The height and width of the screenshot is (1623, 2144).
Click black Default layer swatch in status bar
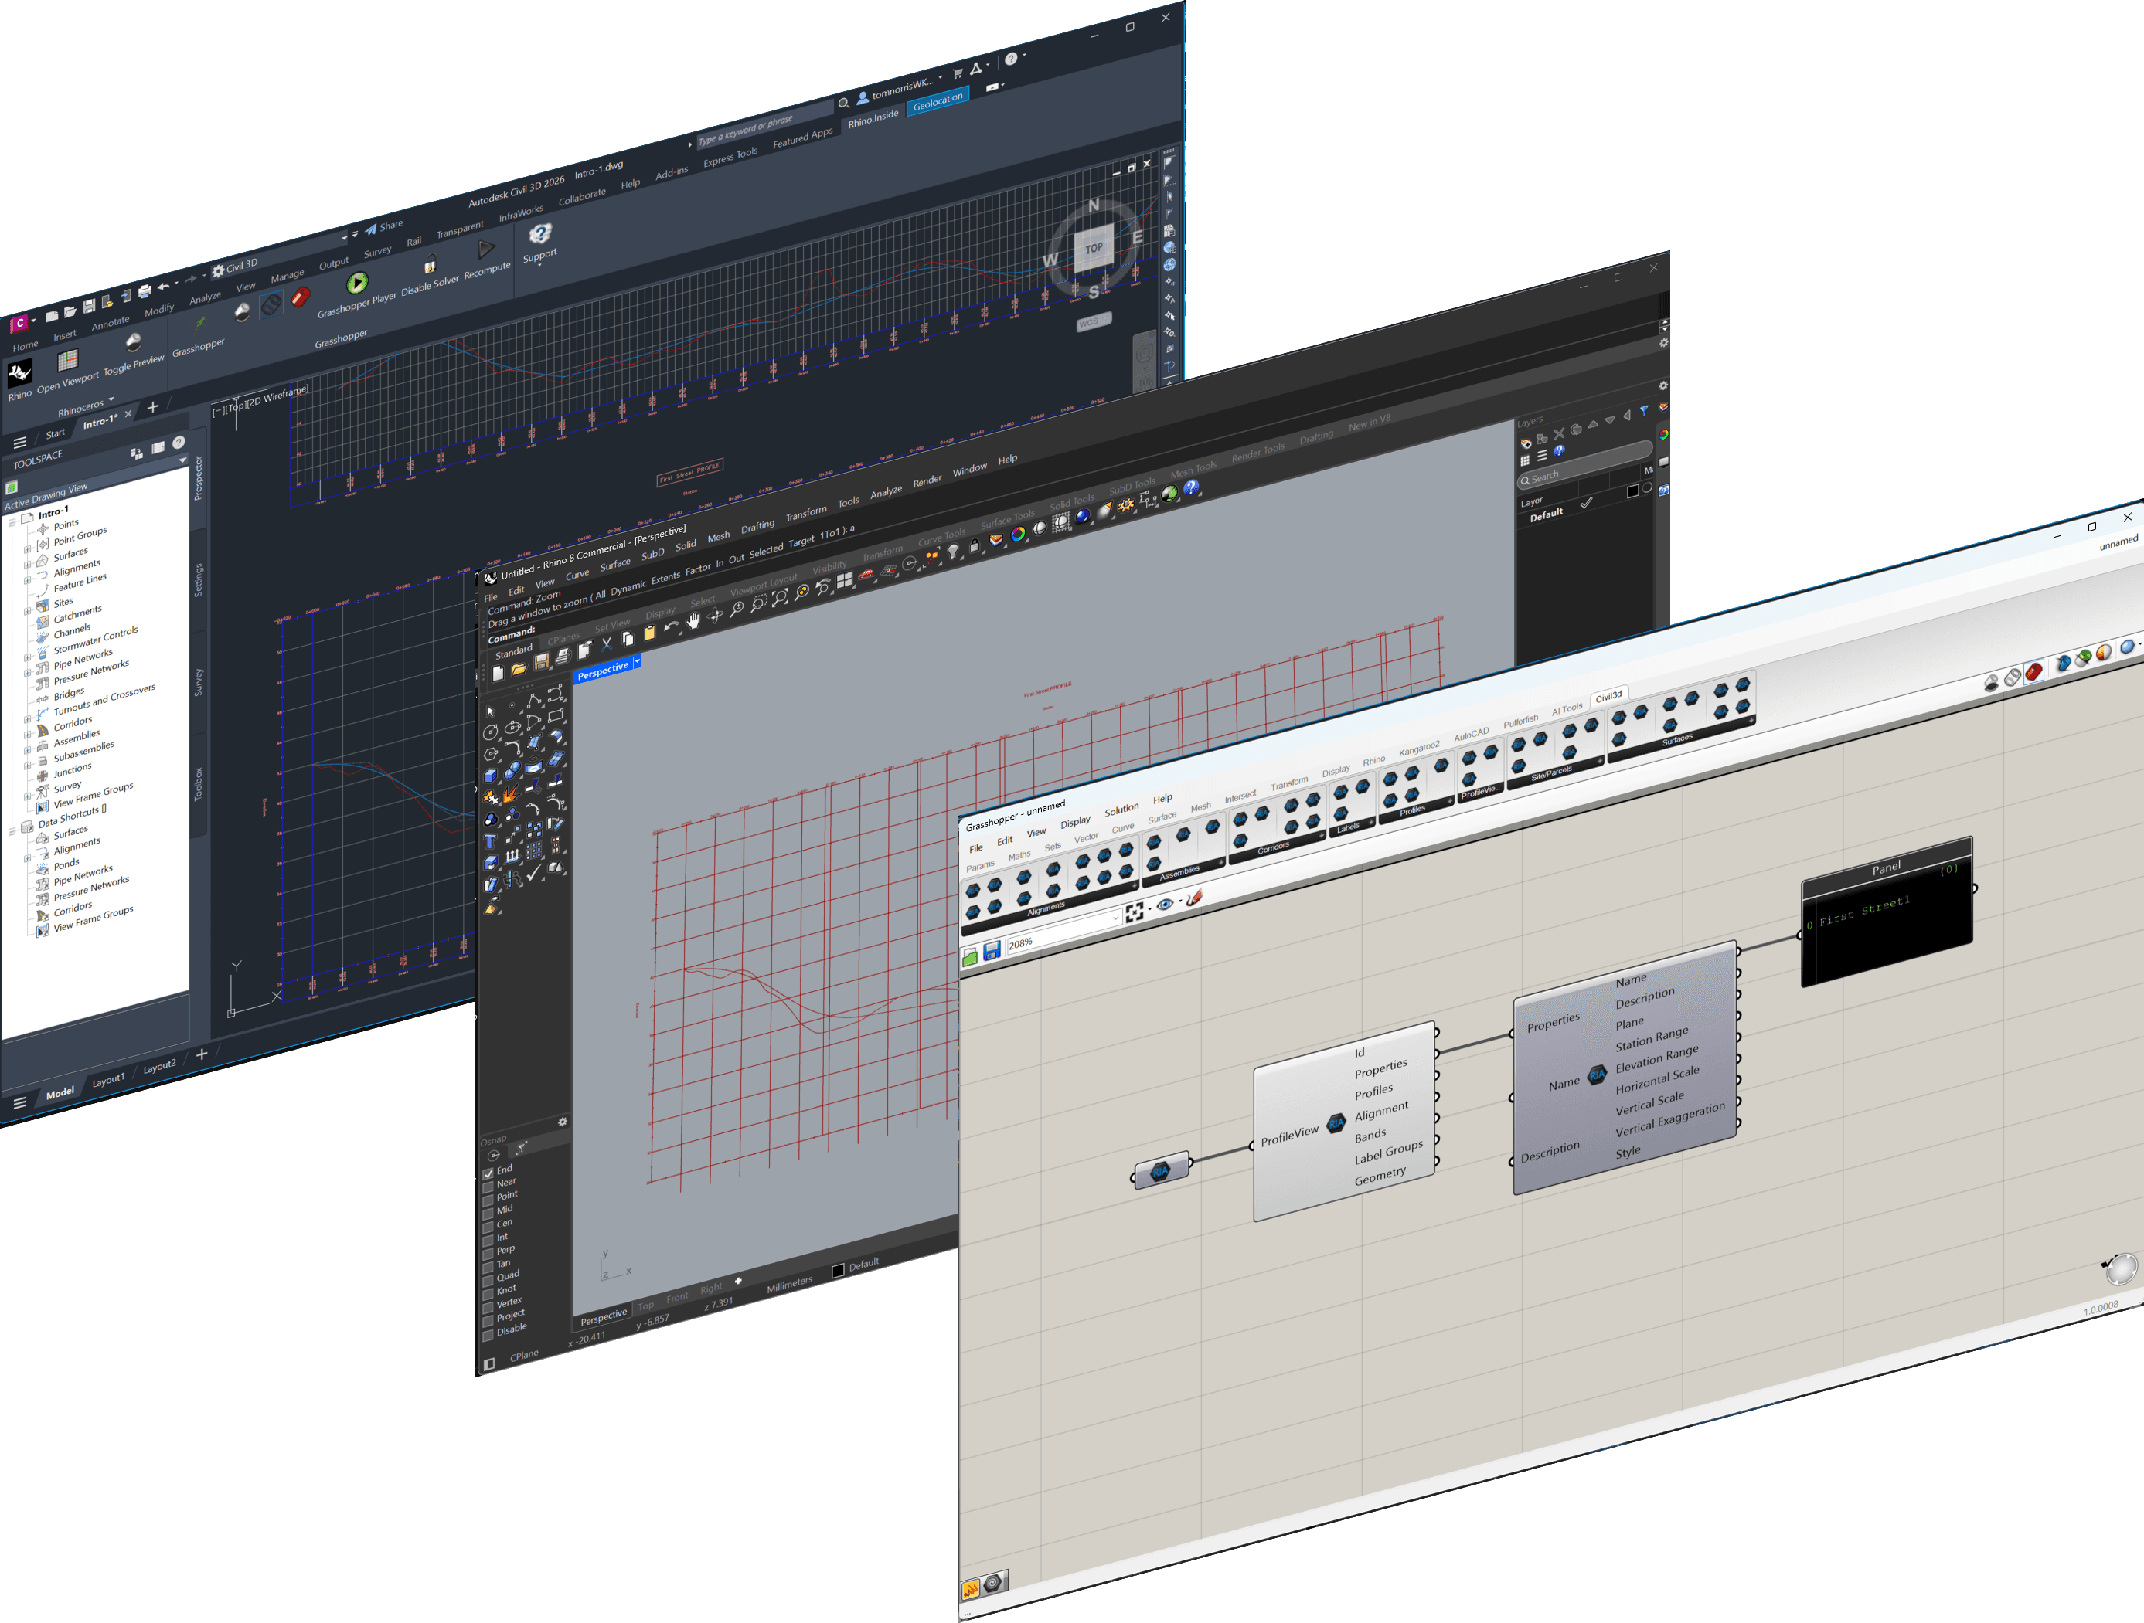tap(839, 1272)
